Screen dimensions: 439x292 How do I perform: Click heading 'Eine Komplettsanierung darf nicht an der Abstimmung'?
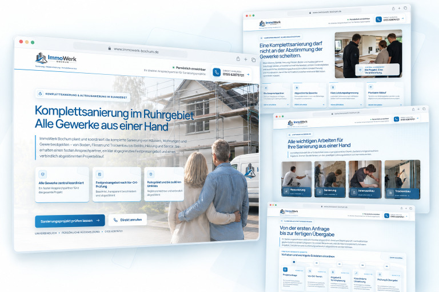pyautogui.click(x=291, y=50)
